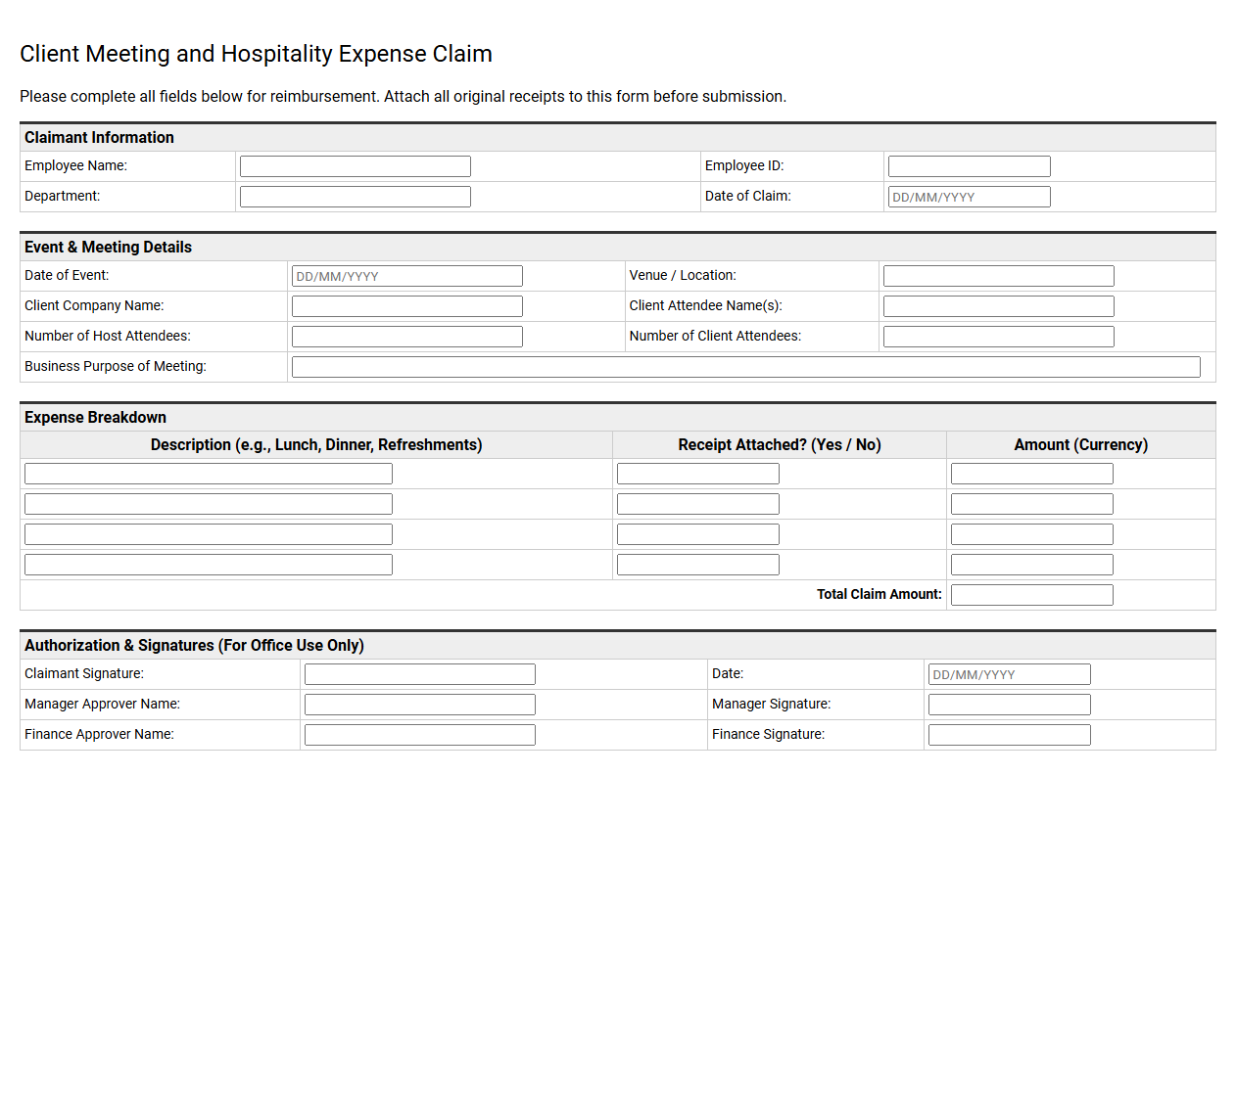Focus the Claimant Signature field

pos(420,674)
